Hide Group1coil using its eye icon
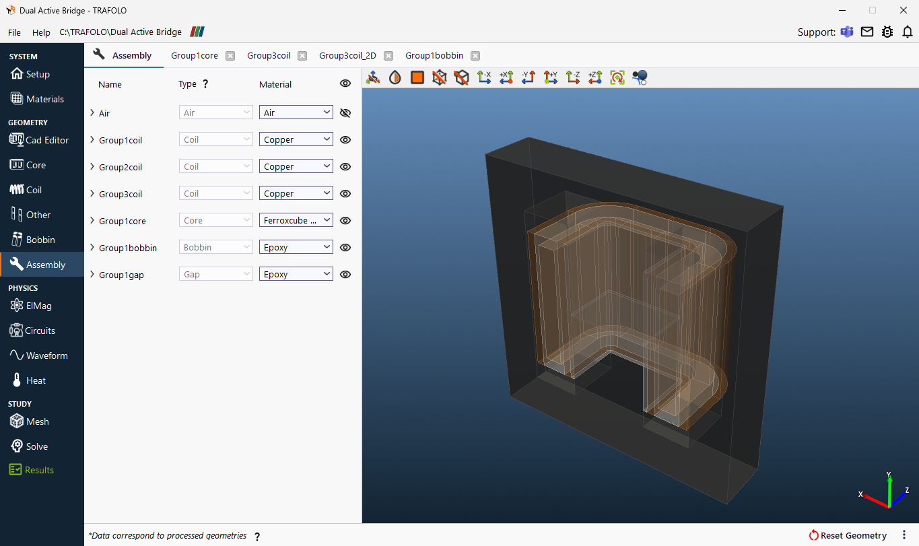Screen dimensions: 919x546 pos(345,139)
